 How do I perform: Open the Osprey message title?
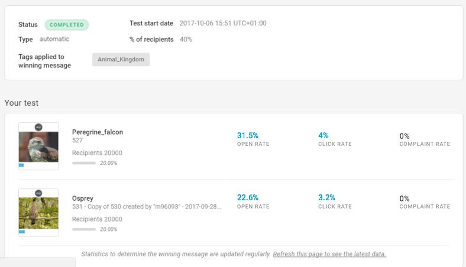click(83, 198)
